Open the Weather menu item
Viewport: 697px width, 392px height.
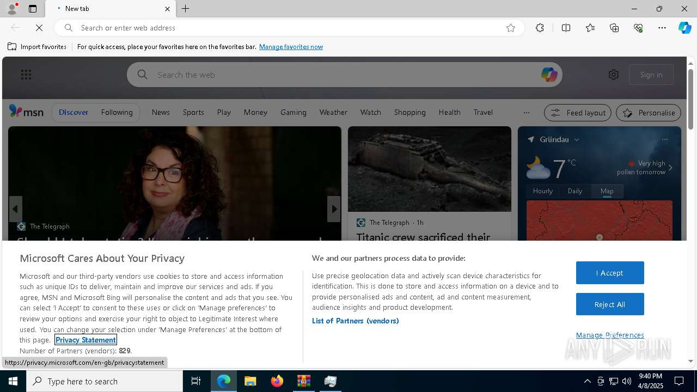click(x=333, y=112)
